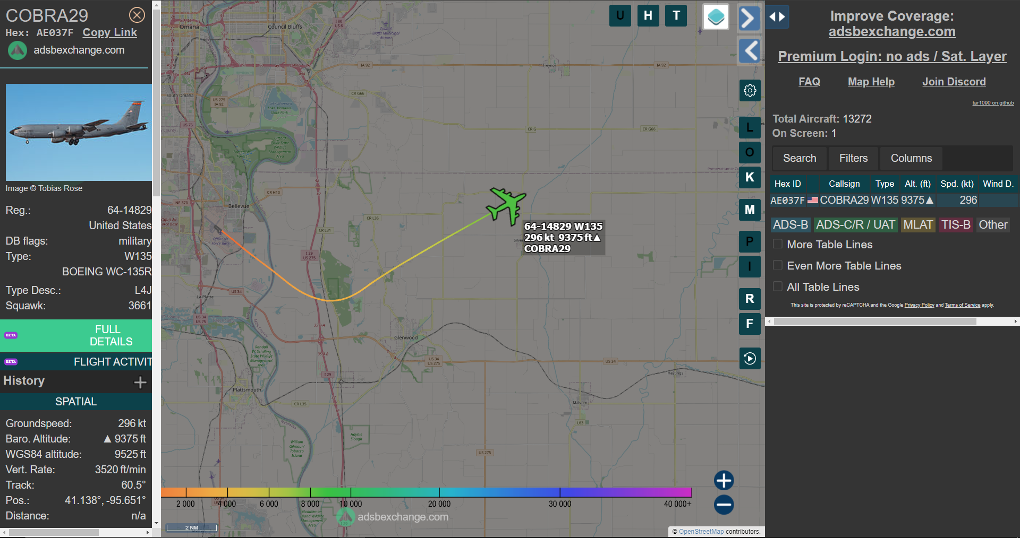The image size is (1020, 538).
Task: Toggle the I map option button
Action: [750, 266]
